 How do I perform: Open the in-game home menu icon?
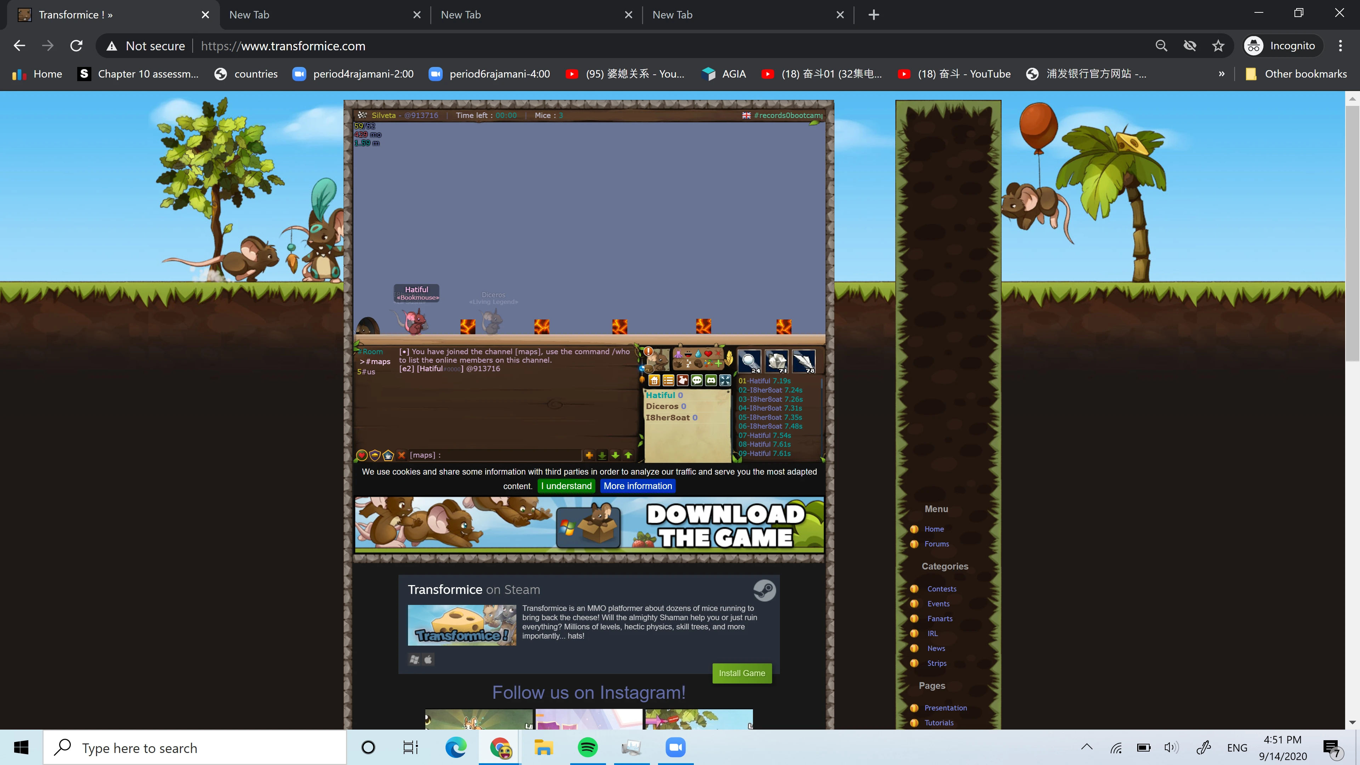[654, 380]
